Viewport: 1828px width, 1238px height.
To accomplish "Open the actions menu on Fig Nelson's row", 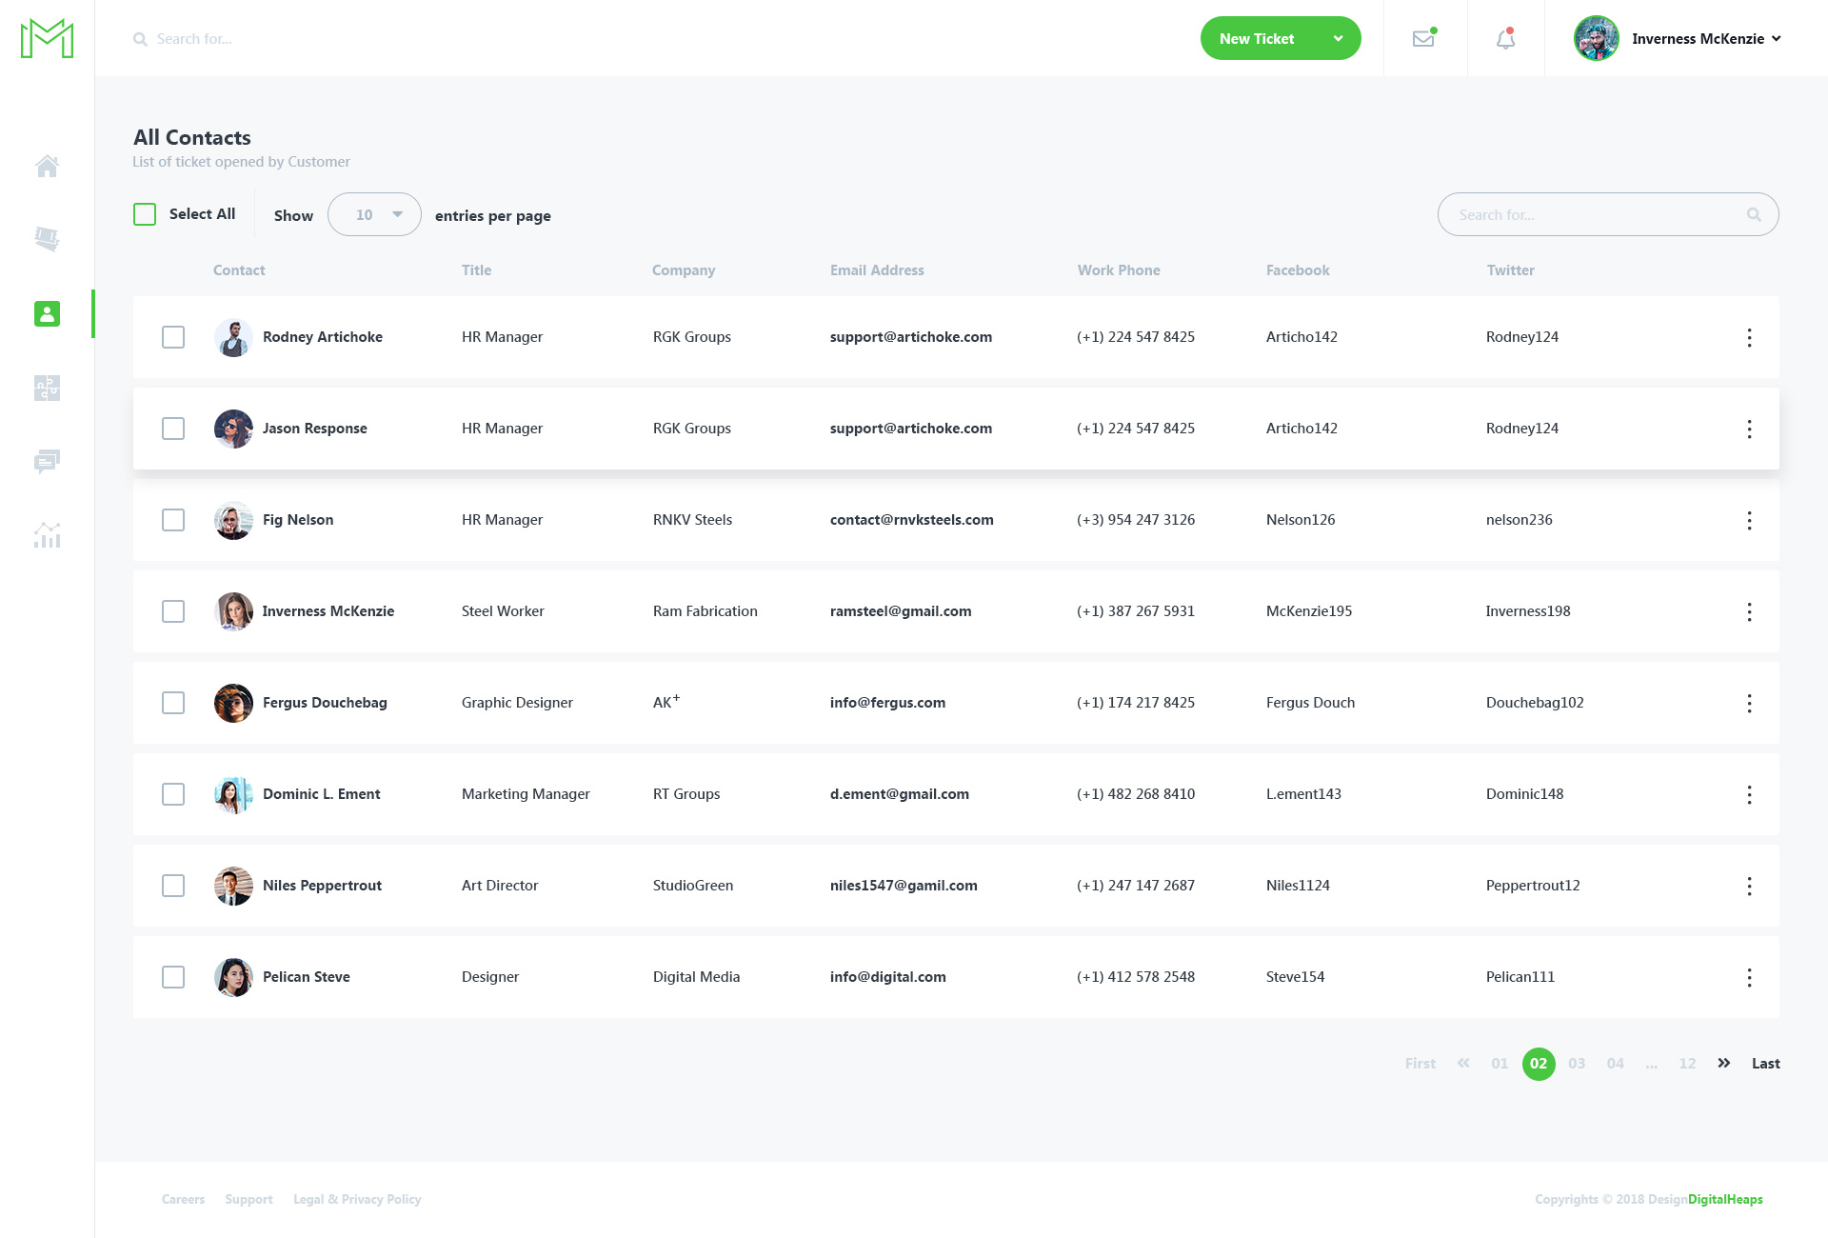I will tap(1750, 521).
